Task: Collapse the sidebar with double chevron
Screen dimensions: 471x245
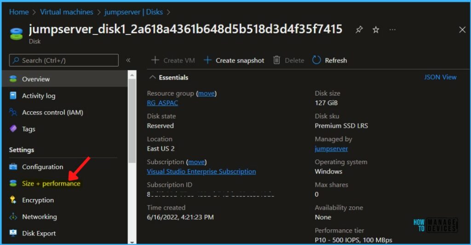Action: click(128, 60)
